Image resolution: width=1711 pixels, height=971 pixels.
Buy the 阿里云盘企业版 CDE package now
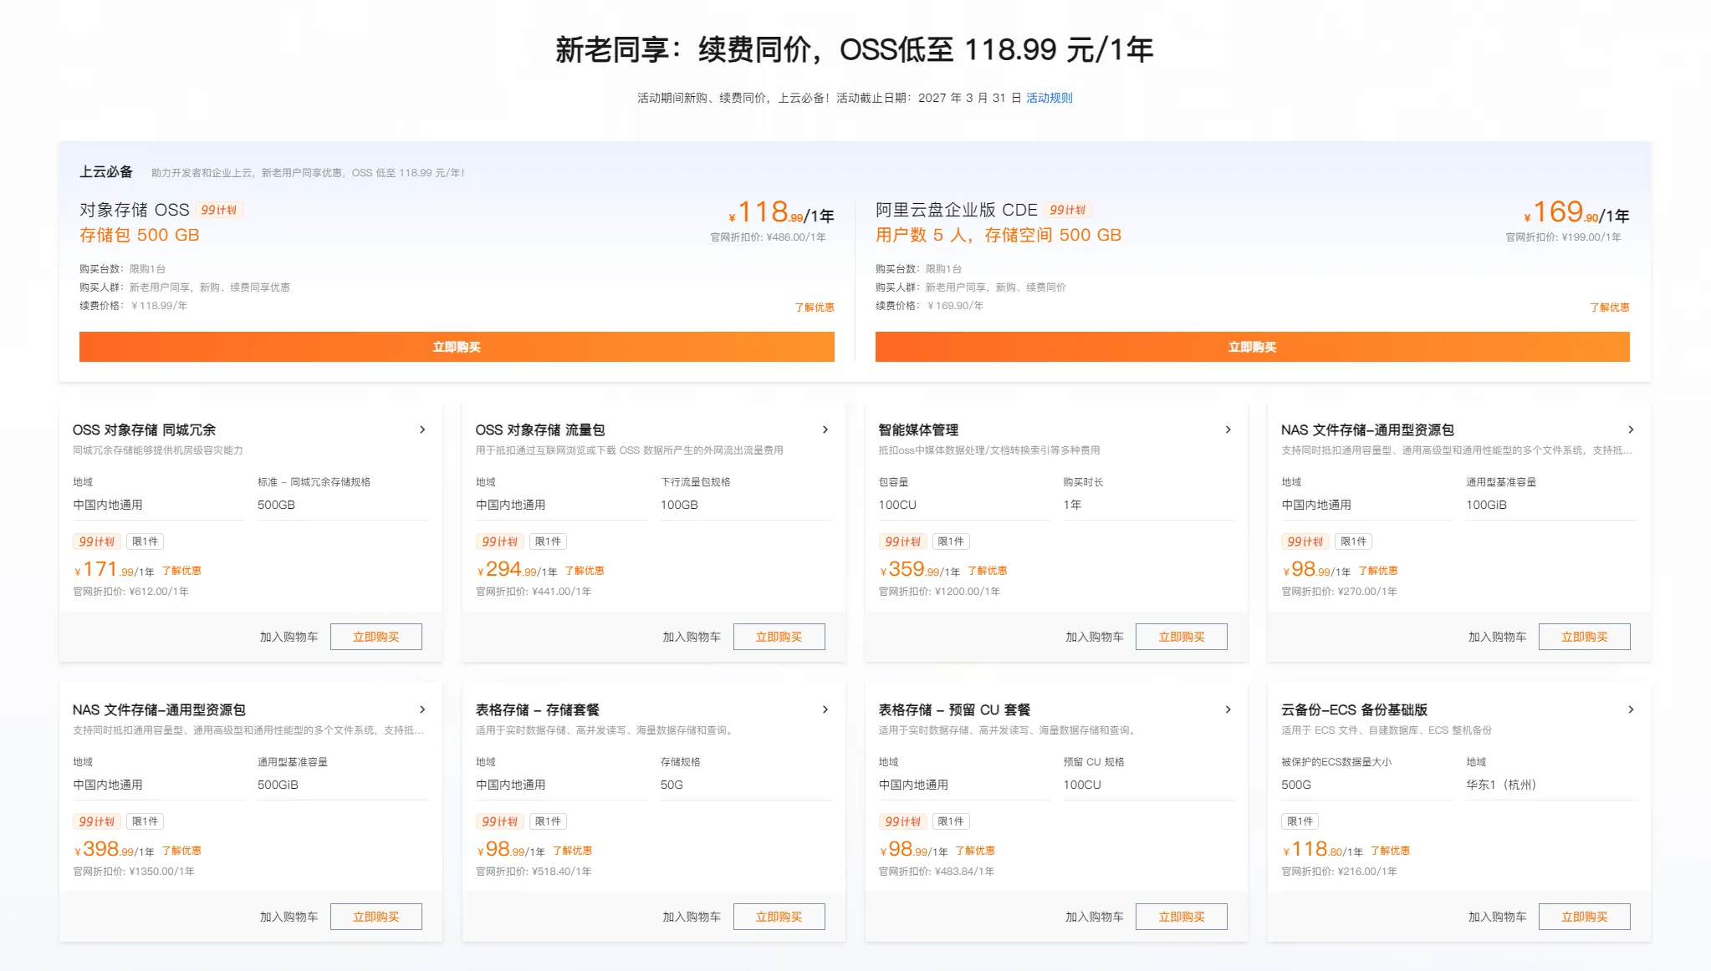click(x=1252, y=347)
